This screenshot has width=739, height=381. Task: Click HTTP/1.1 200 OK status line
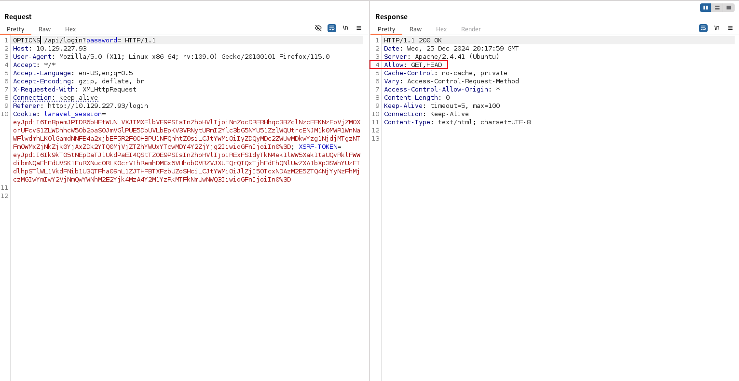(x=413, y=40)
